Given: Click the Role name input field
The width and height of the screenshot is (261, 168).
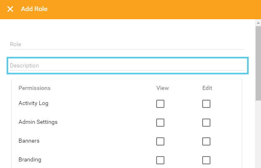Looking at the screenshot, I should (x=127, y=44).
